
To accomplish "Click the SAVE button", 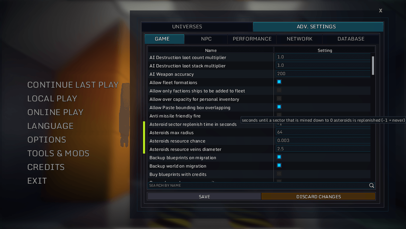I will coord(204,197).
